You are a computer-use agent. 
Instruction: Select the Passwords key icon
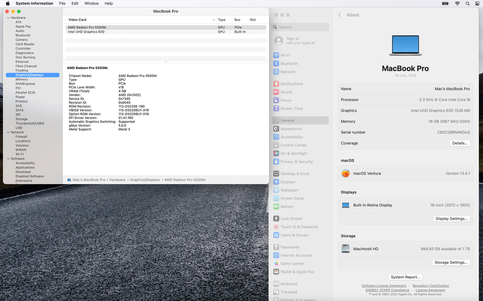coord(276,247)
